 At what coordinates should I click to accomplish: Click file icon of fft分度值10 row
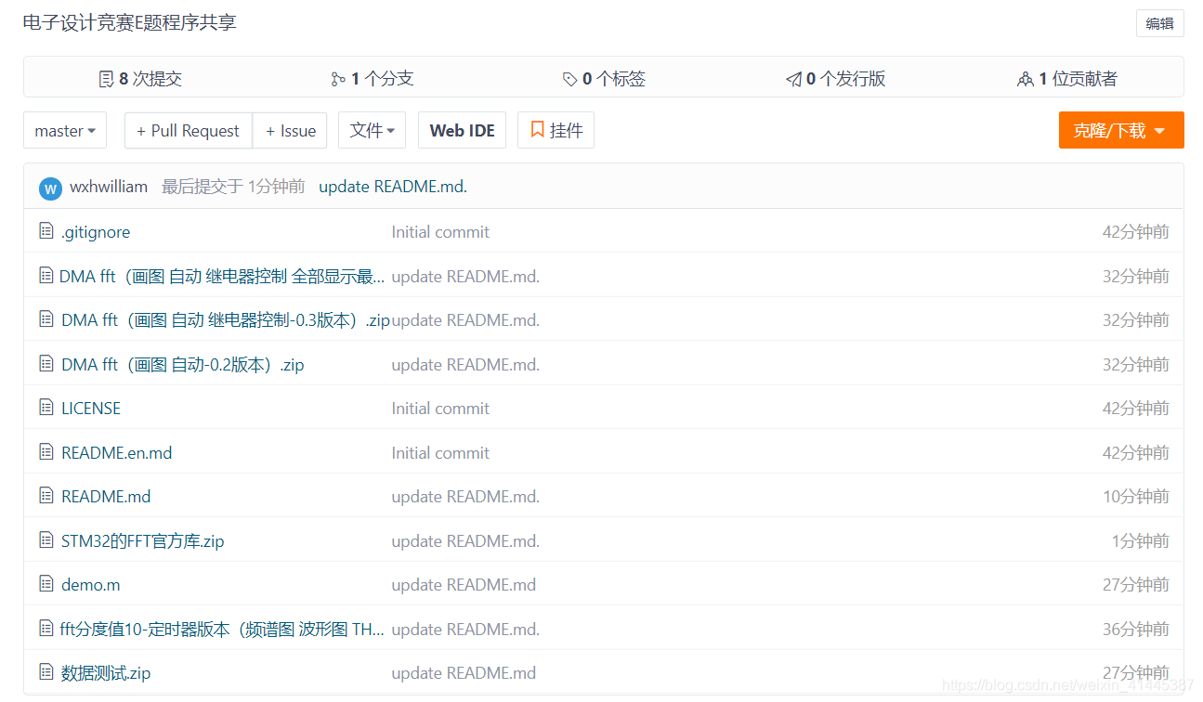pos(46,629)
